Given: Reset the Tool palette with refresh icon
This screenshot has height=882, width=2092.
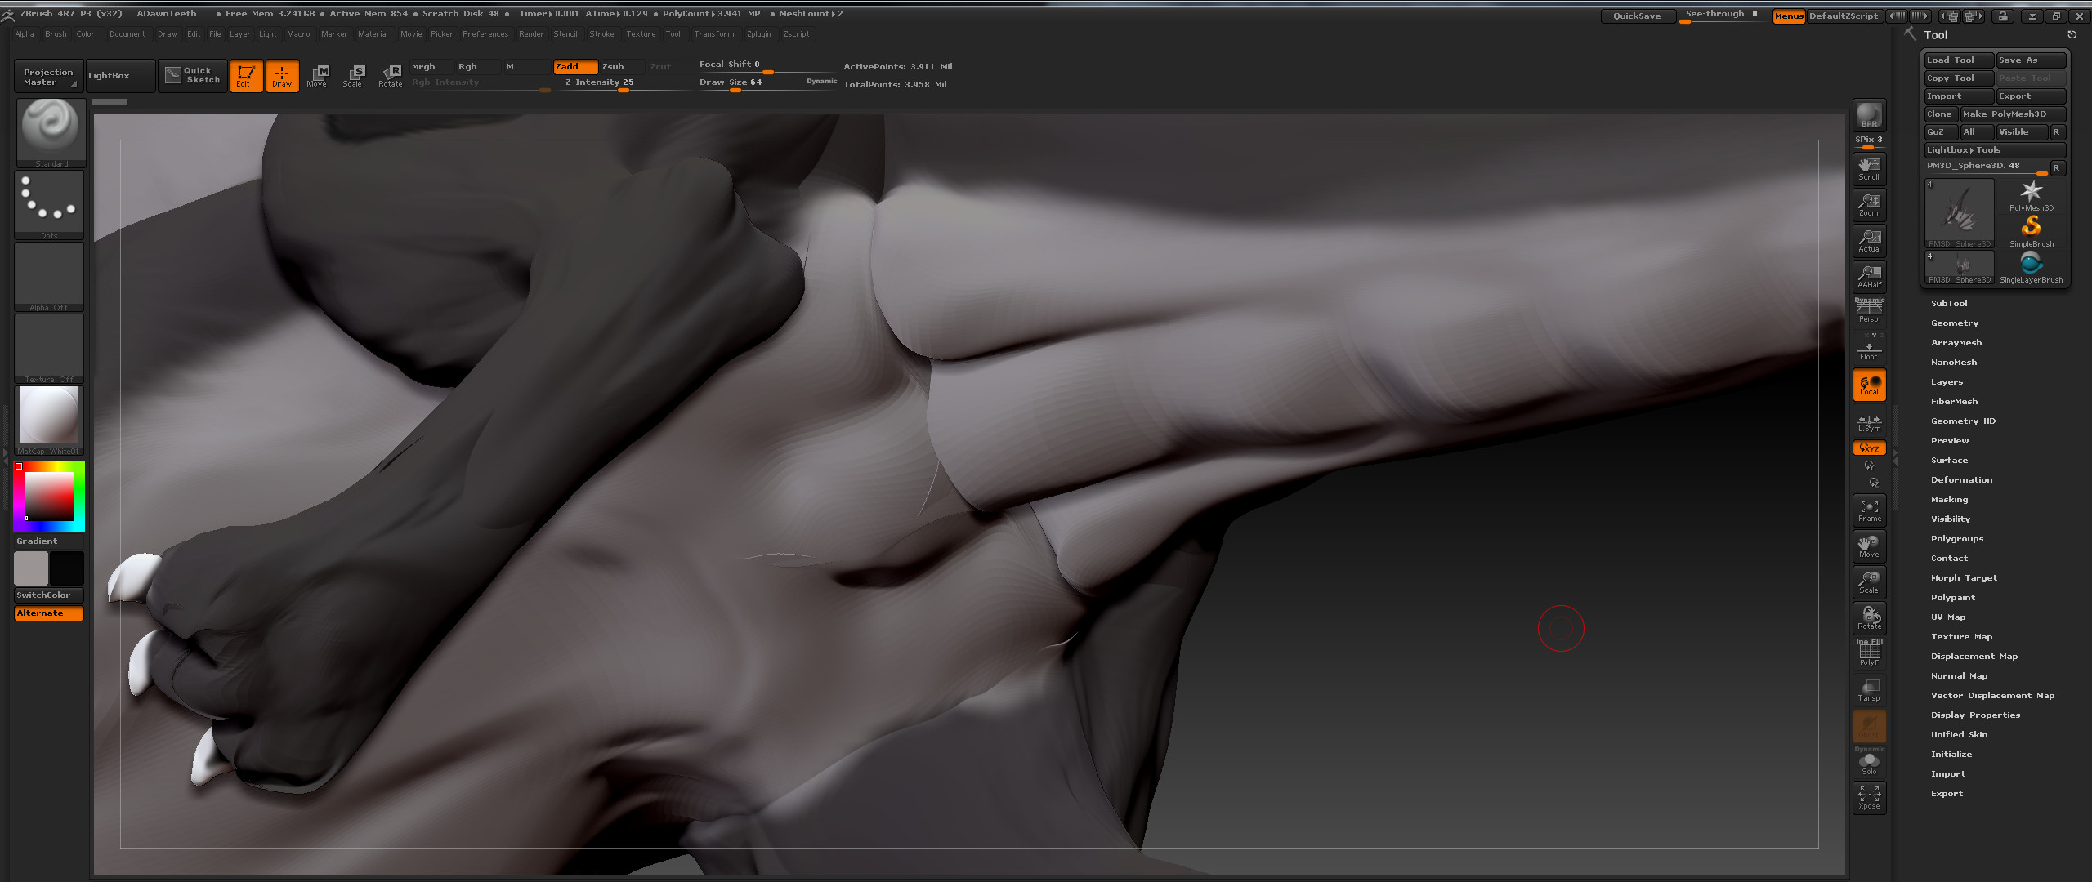Looking at the screenshot, I should tap(2072, 35).
